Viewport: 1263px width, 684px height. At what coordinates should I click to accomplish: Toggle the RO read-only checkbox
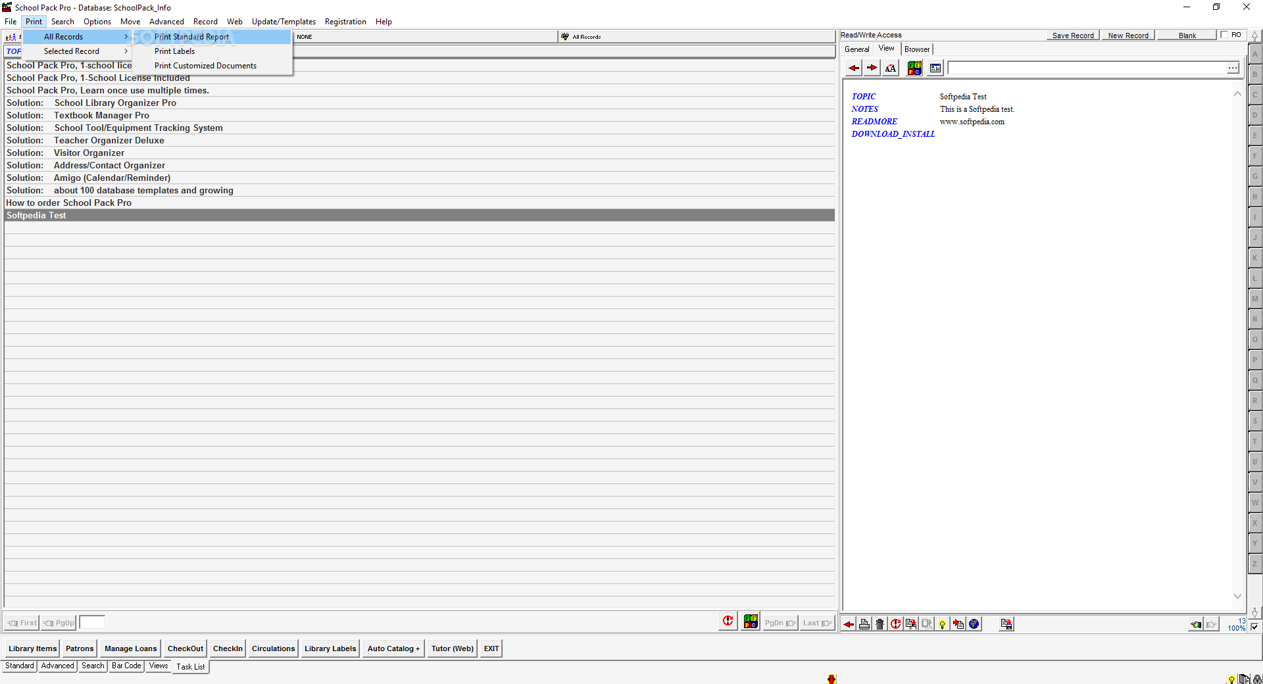(x=1224, y=35)
